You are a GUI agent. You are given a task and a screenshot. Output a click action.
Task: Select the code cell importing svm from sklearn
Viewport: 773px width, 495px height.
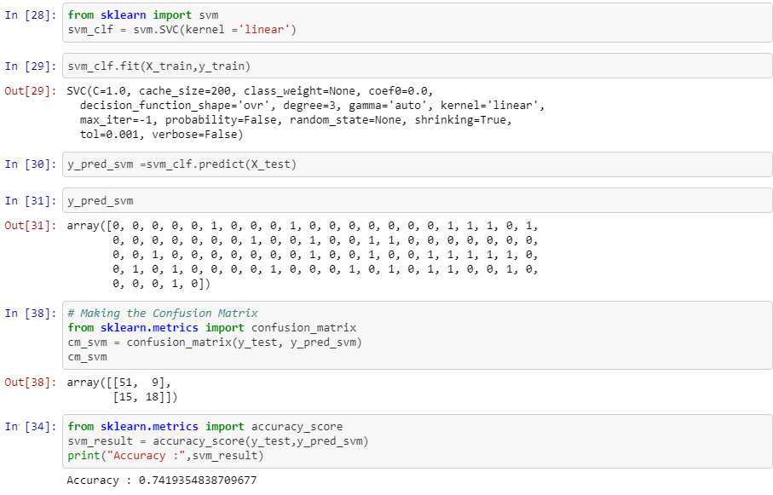pyautogui.click(x=256, y=21)
